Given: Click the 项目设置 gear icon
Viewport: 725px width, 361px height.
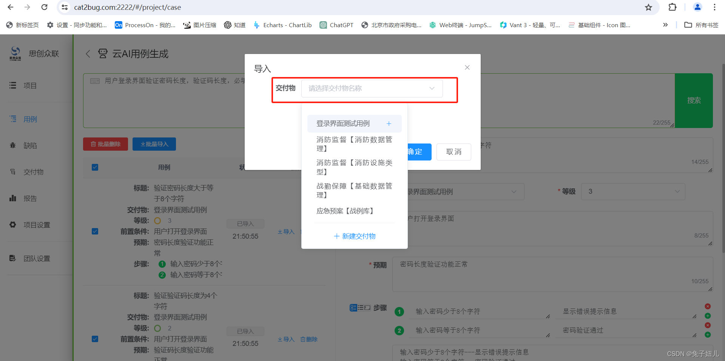Looking at the screenshot, I should [12, 224].
